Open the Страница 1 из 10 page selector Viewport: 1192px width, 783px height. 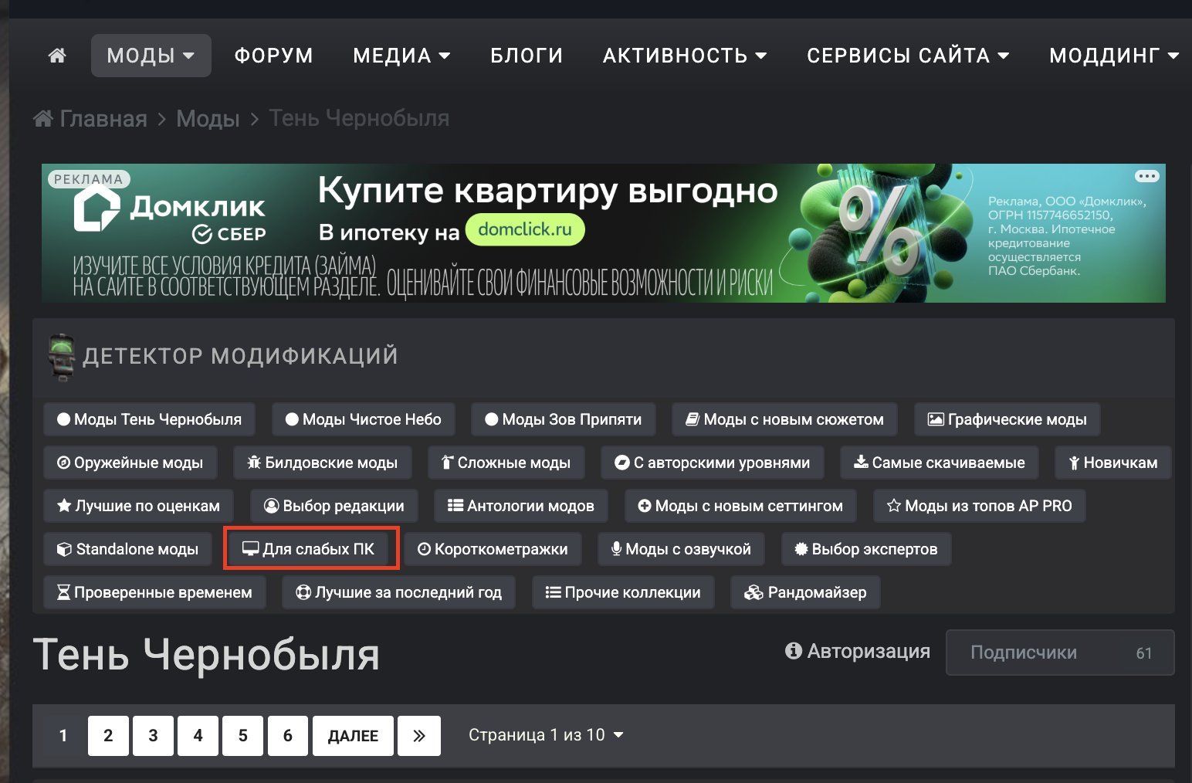pyautogui.click(x=546, y=735)
